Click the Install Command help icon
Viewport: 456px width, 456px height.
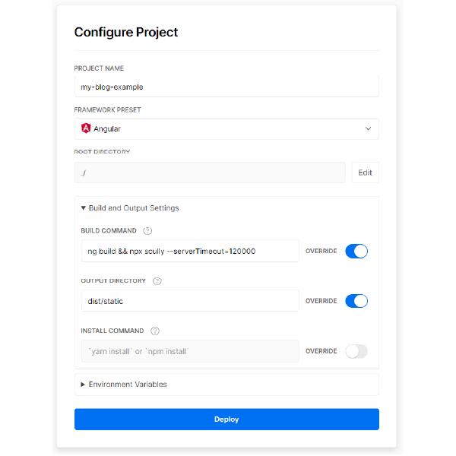[x=155, y=331]
